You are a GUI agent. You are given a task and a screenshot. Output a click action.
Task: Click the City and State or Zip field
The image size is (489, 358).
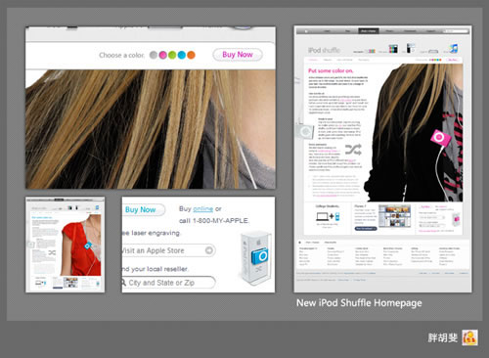[168, 283]
